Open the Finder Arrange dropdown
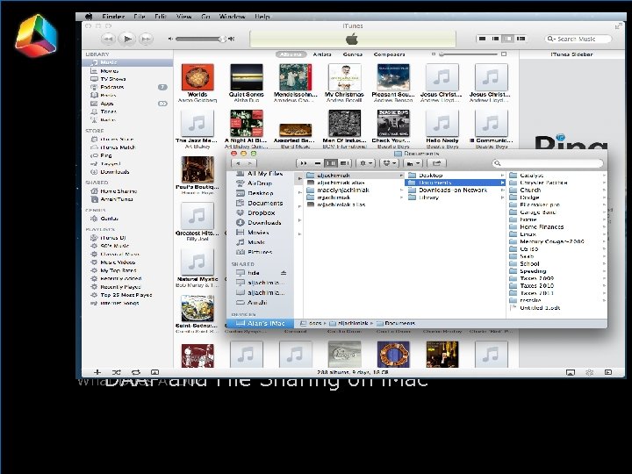The height and width of the screenshot is (474, 632). (413, 163)
